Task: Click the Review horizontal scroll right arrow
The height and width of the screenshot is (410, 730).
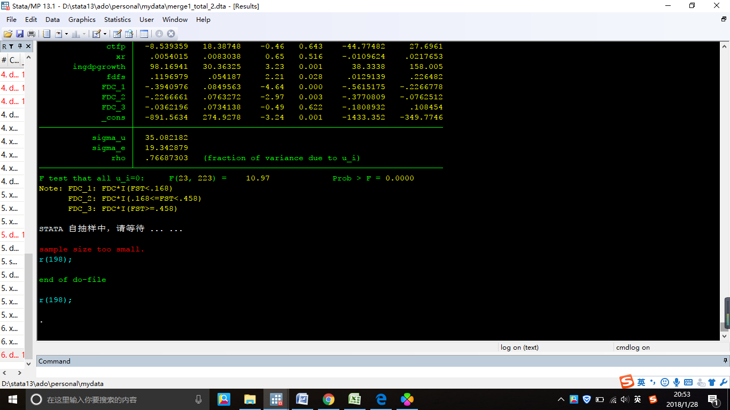Action: [21, 373]
